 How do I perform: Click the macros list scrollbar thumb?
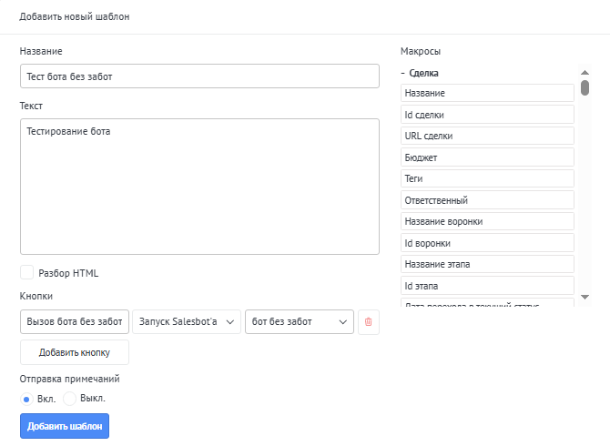coord(585,87)
